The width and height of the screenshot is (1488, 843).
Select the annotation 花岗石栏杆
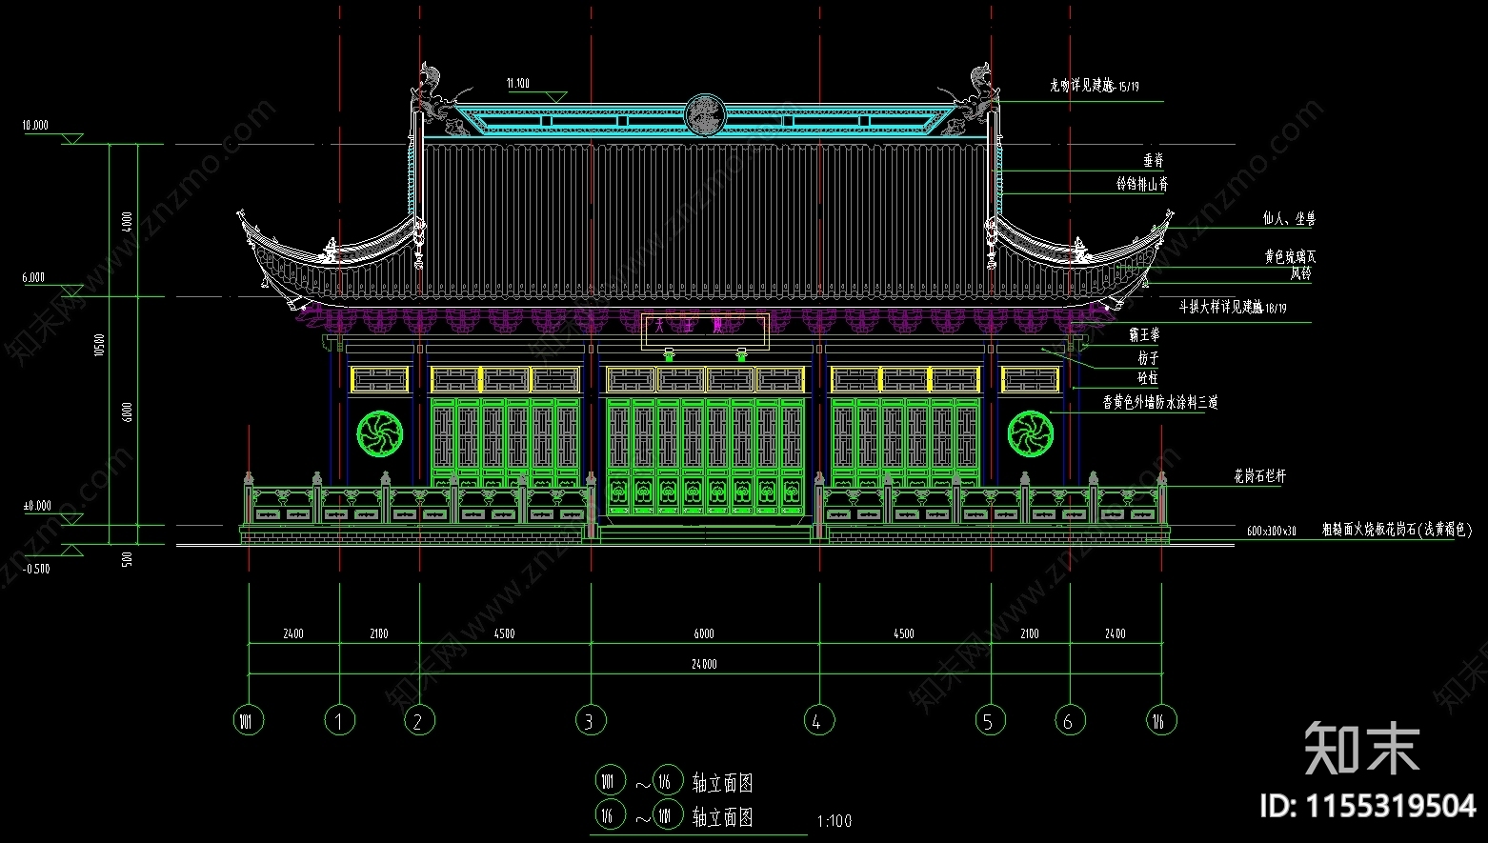click(x=1259, y=475)
